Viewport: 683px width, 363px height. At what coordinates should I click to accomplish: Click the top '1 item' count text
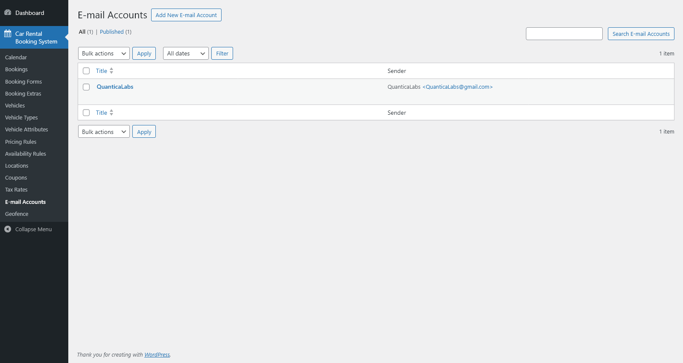point(666,53)
